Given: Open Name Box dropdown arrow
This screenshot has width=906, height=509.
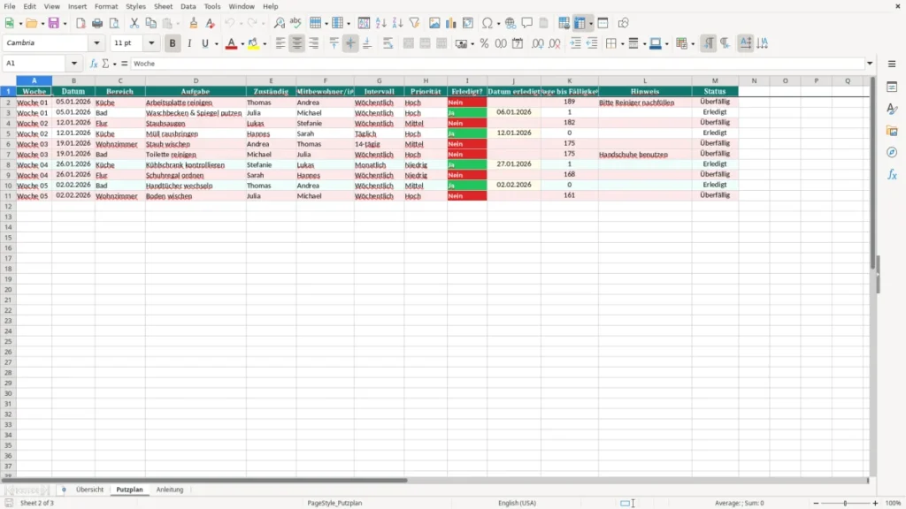Looking at the screenshot, I should click(74, 64).
